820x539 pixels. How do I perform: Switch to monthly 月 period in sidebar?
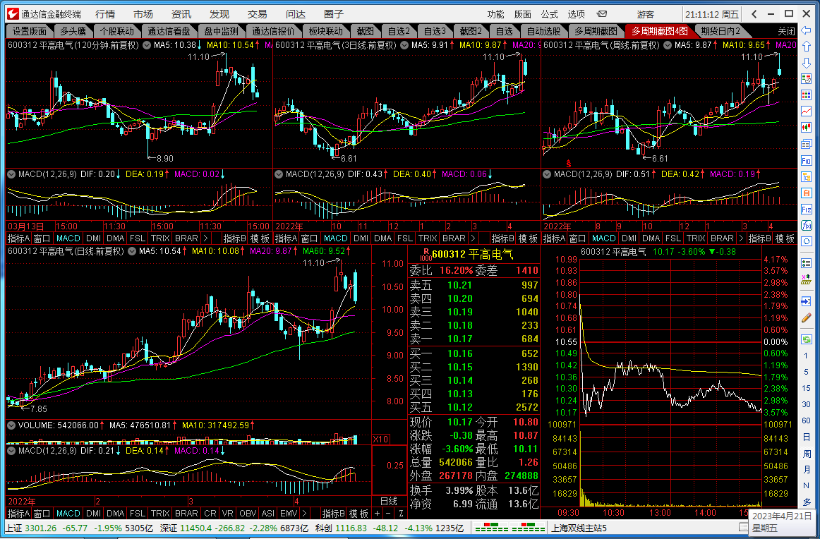[806, 469]
